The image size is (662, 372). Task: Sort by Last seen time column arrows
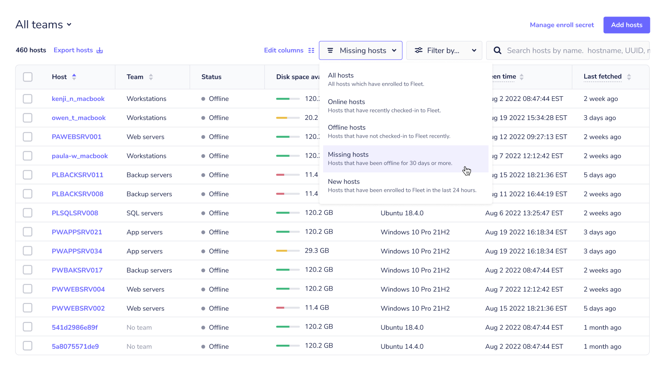pos(522,77)
